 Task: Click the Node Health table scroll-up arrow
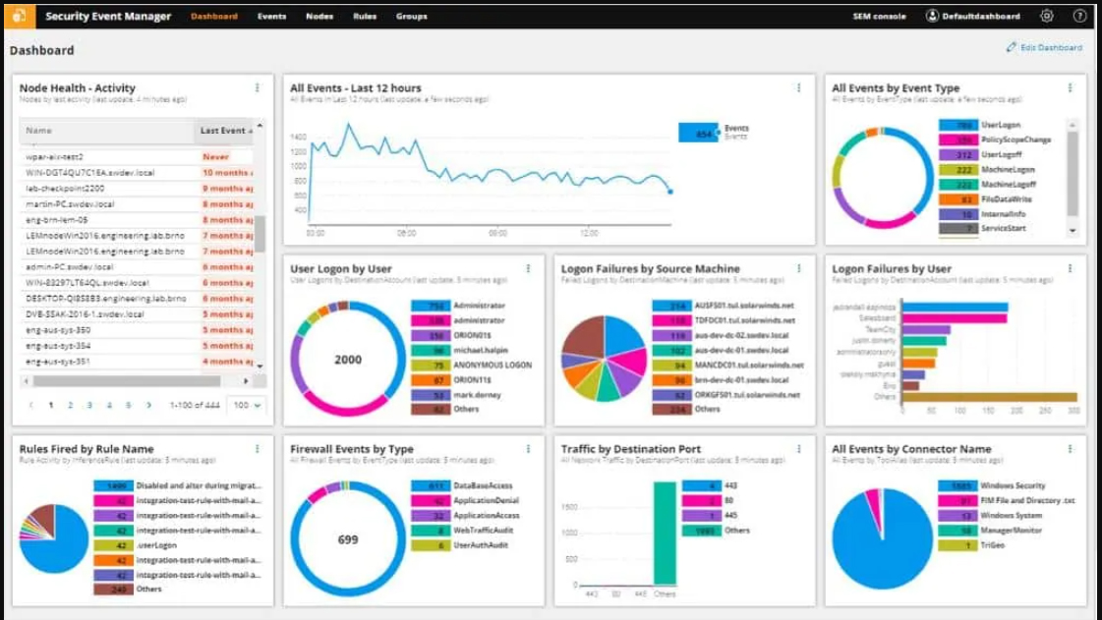[x=261, y=126]
